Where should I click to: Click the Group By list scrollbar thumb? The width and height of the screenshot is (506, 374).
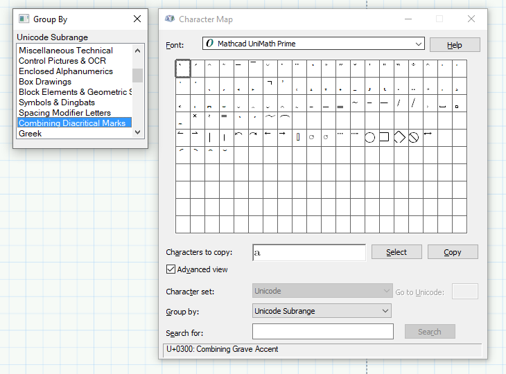(x=138, y=75)
